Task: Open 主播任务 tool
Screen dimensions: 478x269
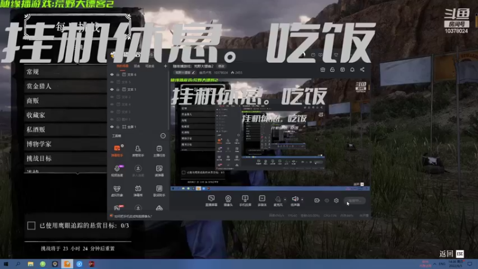Action: pyautogui.click(x=159, y=151)
